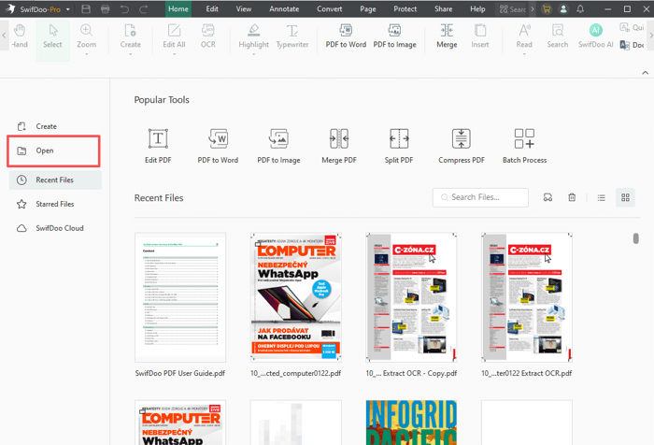Open the Merge tool in toolbar
654x445 pixels.
coord(447,36)
